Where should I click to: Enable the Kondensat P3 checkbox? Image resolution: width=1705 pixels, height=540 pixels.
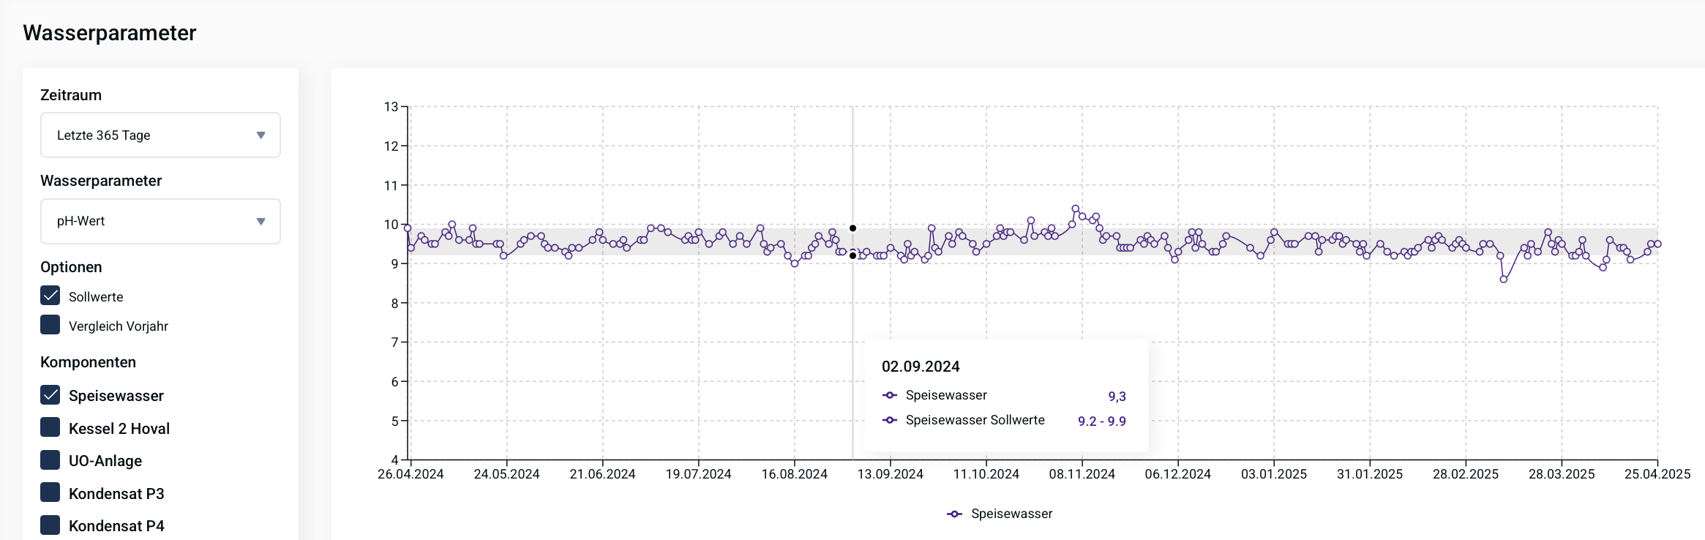click(x=50, y=492)
